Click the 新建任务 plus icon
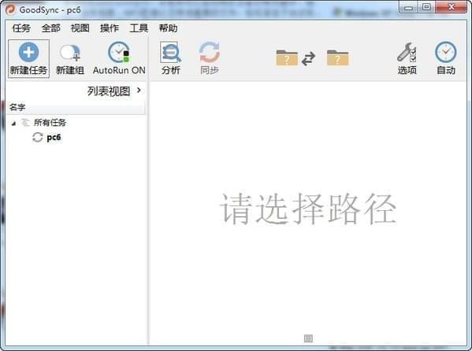 (x=28, y=52)
